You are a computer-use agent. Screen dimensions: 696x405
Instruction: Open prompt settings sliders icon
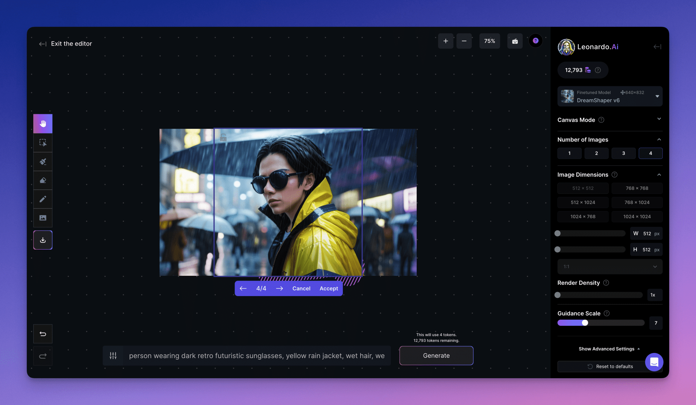(113, 356)
